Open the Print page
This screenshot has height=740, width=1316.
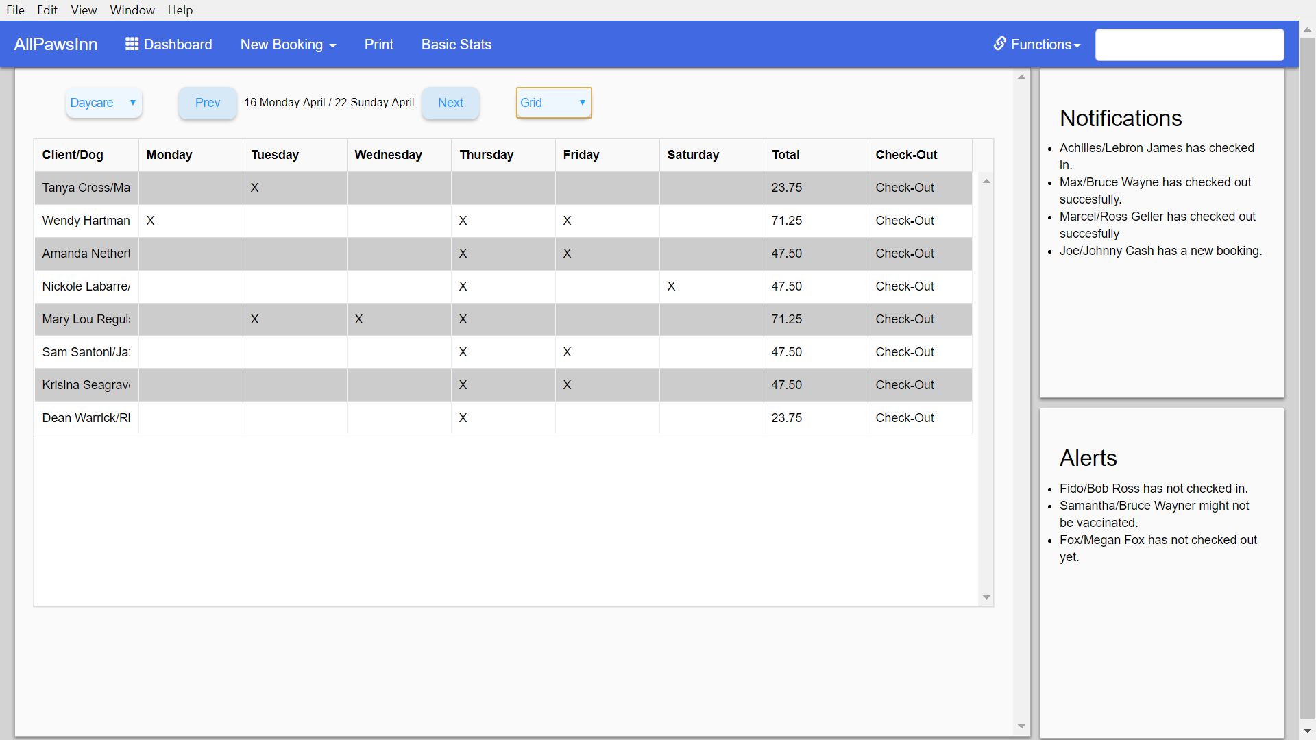click(x=378, y=45)
